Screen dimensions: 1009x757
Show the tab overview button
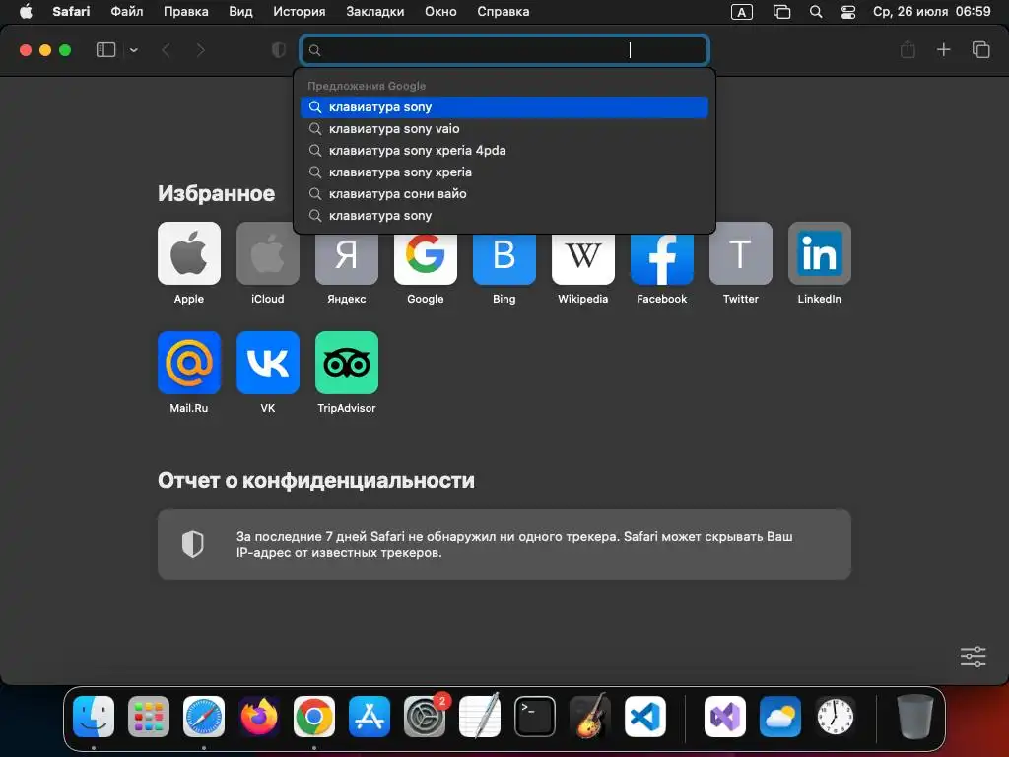point(980,49)
